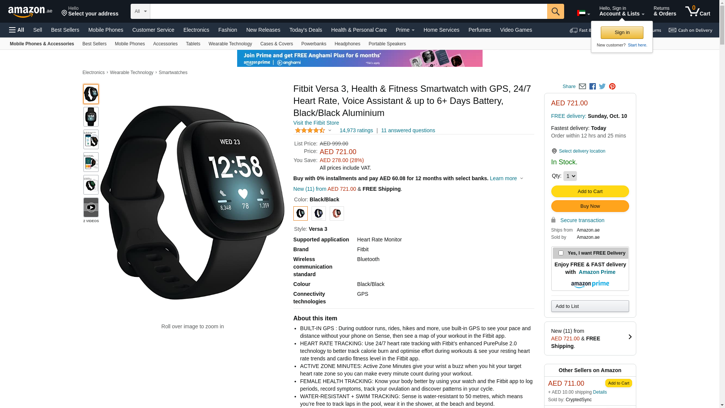Visit the Fitbit Store link
The height and width of the screenshot is (408, 725).
(316, 123)
